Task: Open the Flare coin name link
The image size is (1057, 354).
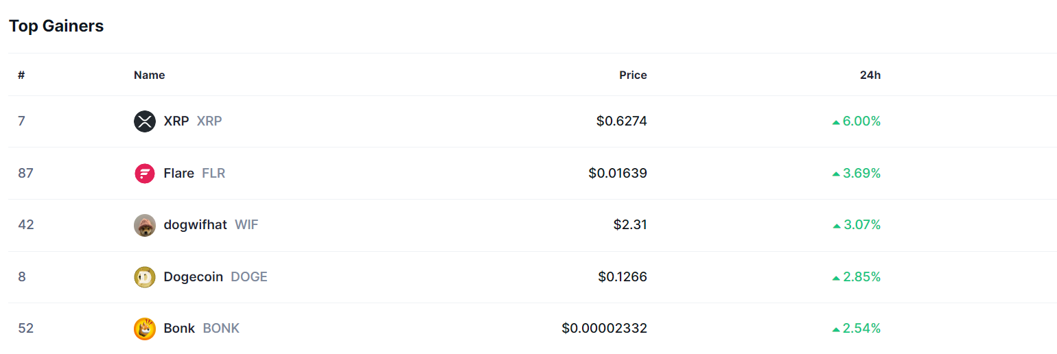Action: [178, 174]
